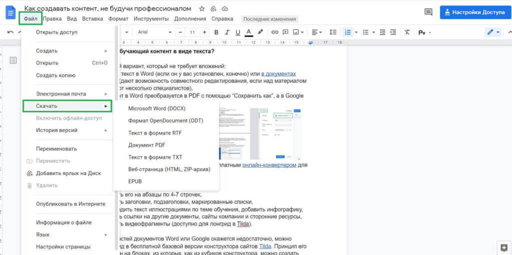Open the comment history icon
Screen dimensions: 512x255
coord(428,12)
